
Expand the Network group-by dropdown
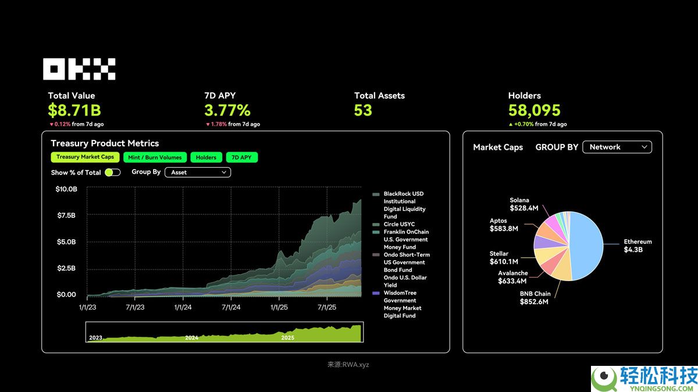(x=617, y=148)
